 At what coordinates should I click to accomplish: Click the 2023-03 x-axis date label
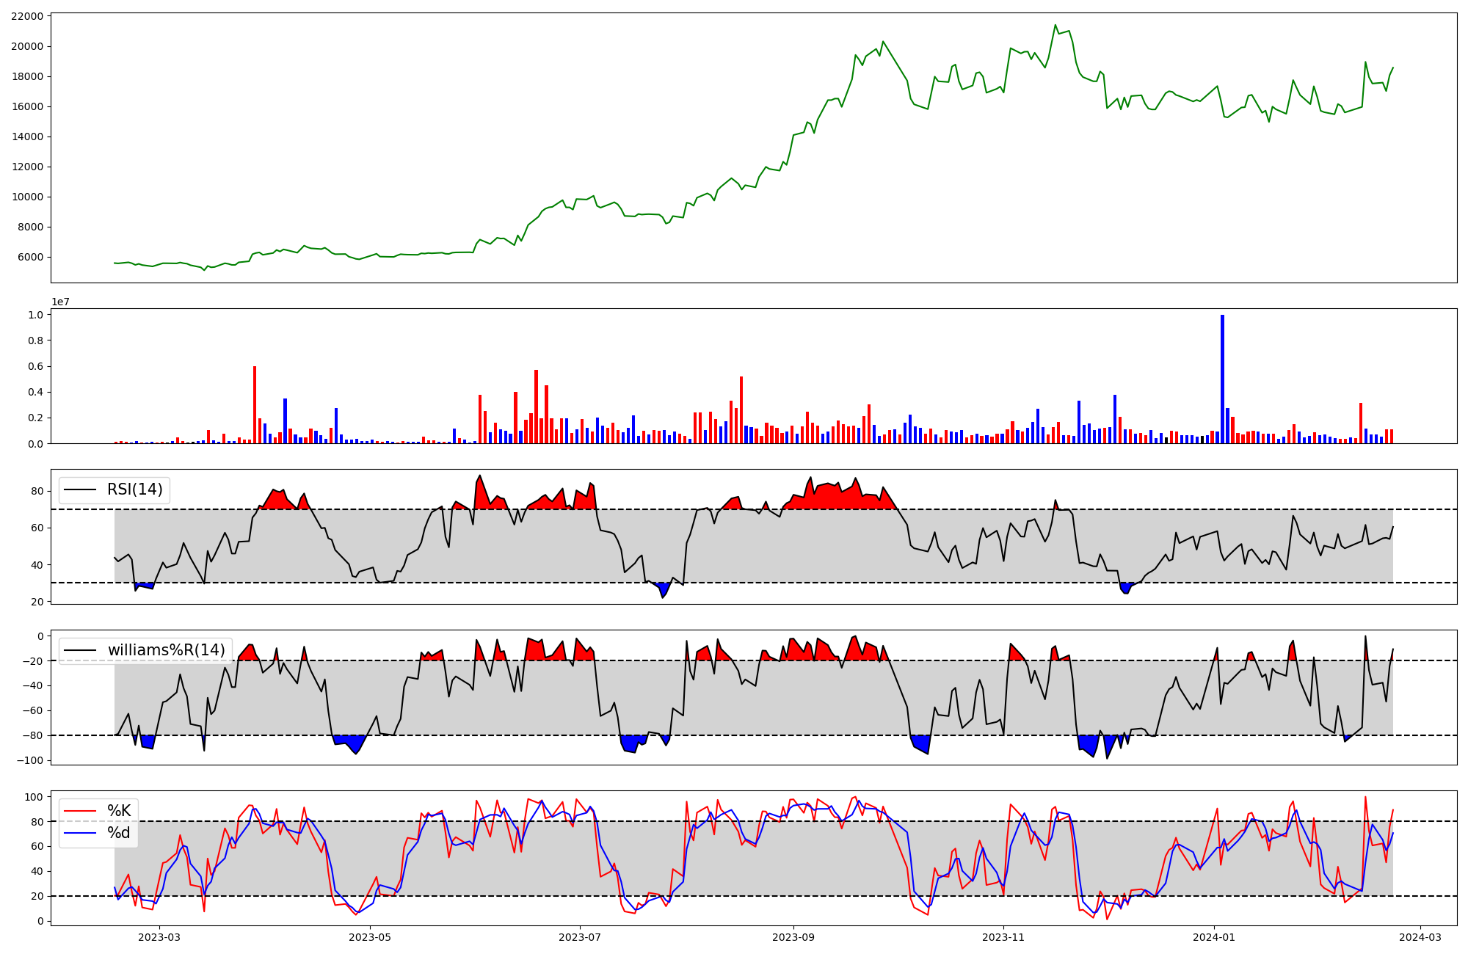pos(159,937)
